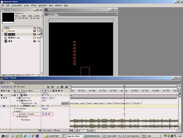This screenshot has height=138, width=183.
Task: Expand the Position property of 黄条 layer
Action: 17,98
